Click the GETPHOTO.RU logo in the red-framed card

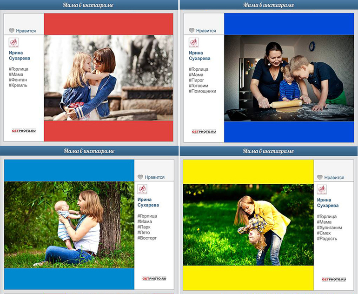[x=24, y=131]
